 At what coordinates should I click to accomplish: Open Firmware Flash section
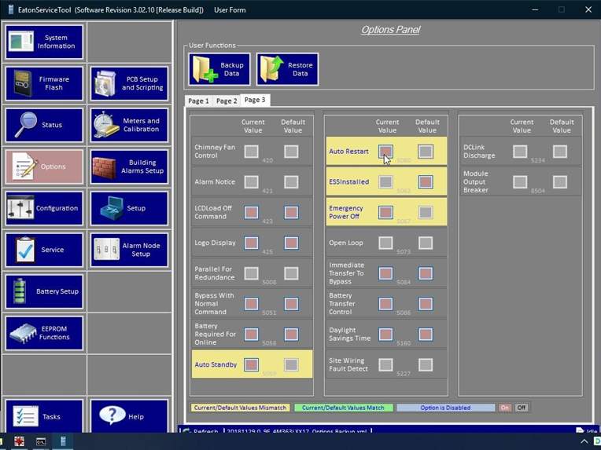point(44,83)
